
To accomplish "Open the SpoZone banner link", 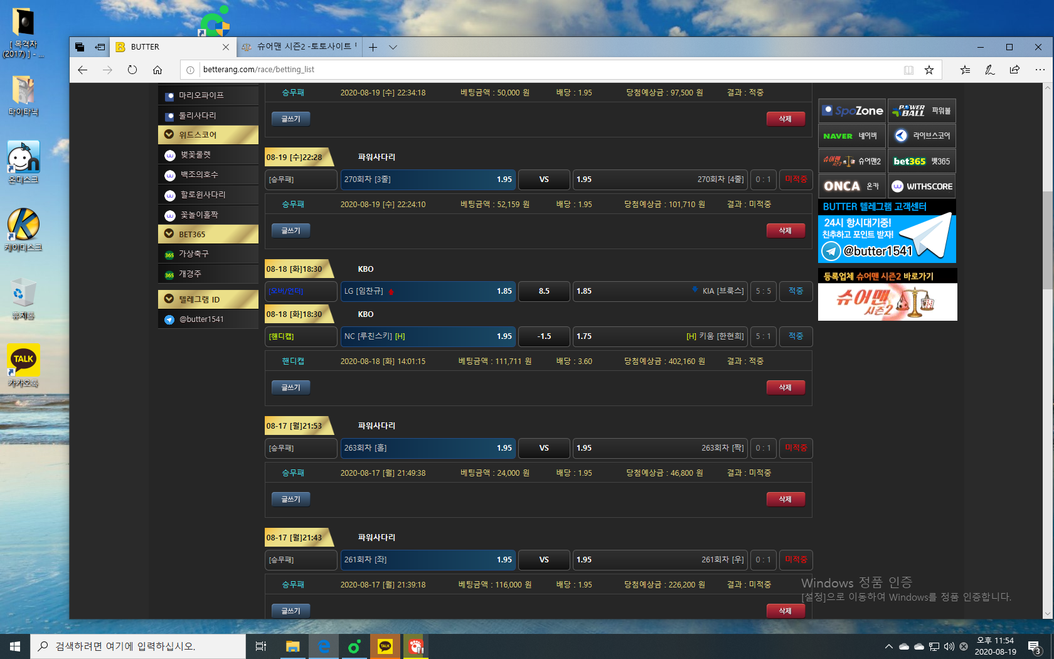I will point(852,111).
